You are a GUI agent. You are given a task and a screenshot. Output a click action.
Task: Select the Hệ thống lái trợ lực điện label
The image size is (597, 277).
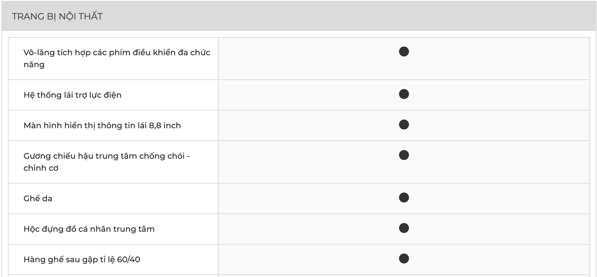point(72,95)
